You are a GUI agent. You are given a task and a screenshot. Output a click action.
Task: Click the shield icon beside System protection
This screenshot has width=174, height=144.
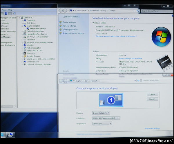tap(61, 29)
